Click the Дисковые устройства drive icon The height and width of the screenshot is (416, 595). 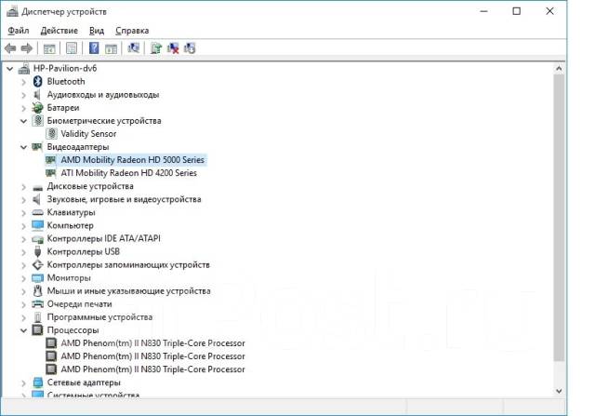pyautogui.click(x=37, y=187)
